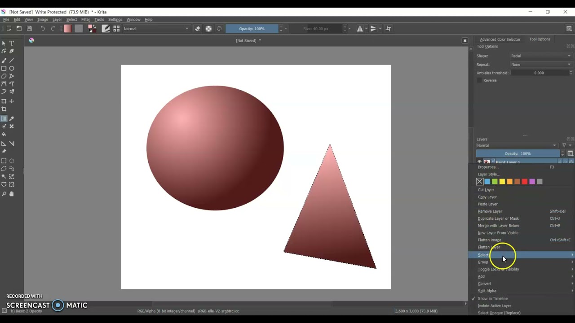Choose Remove Layer

(522, 211)
